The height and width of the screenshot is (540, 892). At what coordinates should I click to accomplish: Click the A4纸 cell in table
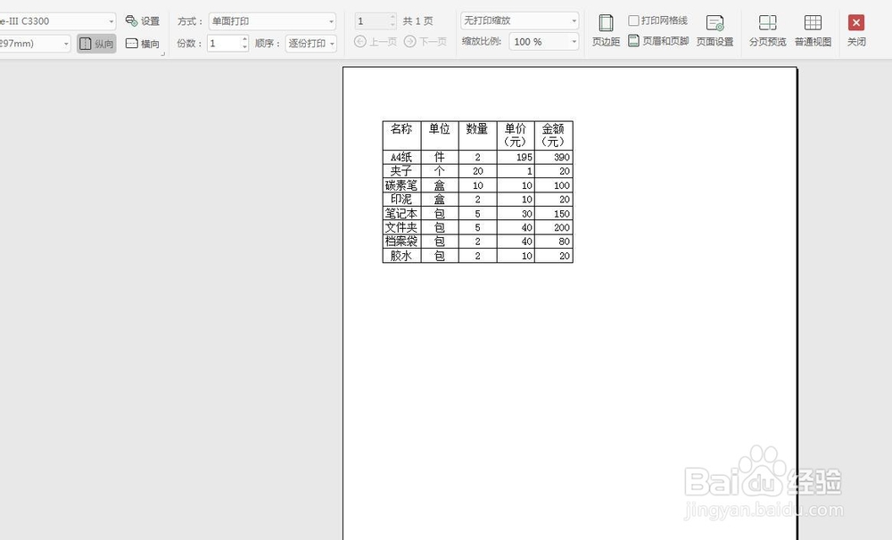(x=401, y=157)
